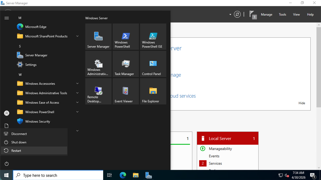Viewport: 321px width, 180px height.
Task: Open the Tools menu
Action: coord(282,14)
